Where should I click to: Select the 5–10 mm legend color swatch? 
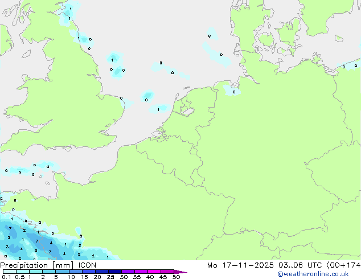tap(62, 272)
